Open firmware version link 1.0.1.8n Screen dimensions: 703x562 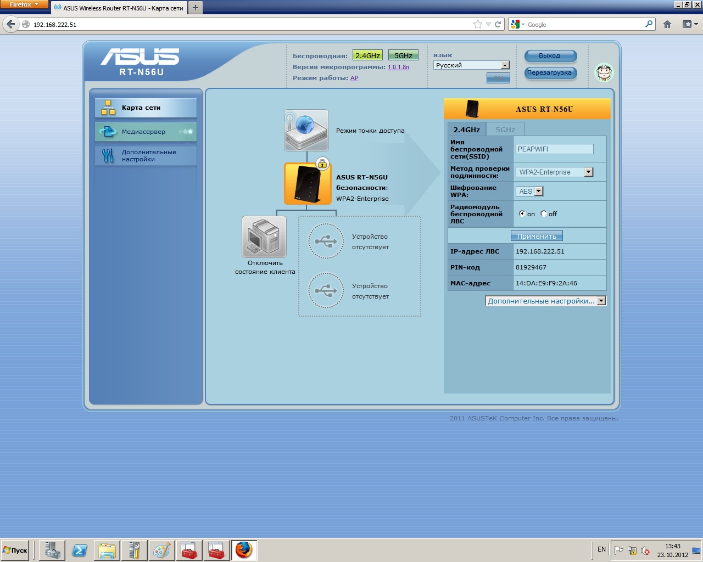(x=398, y=67)
